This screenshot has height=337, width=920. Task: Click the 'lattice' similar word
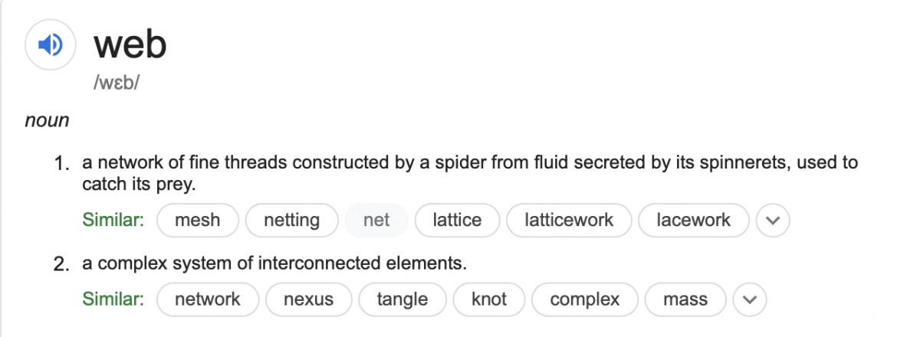[457, 221]
